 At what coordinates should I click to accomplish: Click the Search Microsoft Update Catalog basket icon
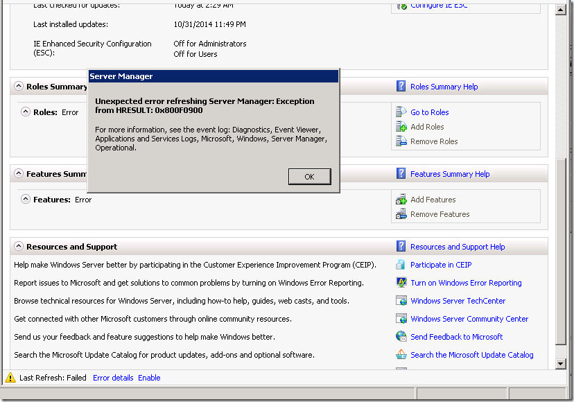401,354
